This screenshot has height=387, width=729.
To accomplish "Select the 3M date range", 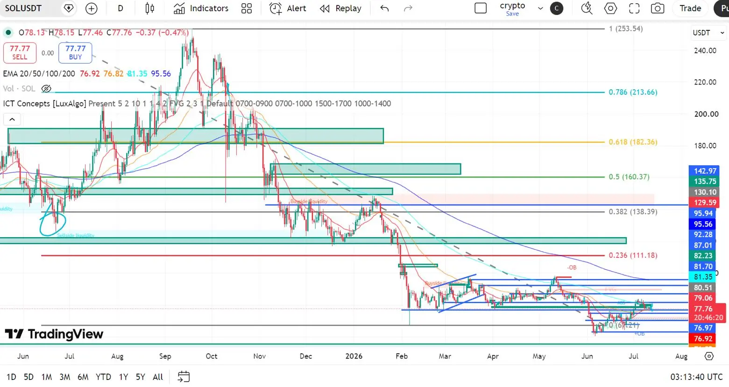I will (65, 377).
